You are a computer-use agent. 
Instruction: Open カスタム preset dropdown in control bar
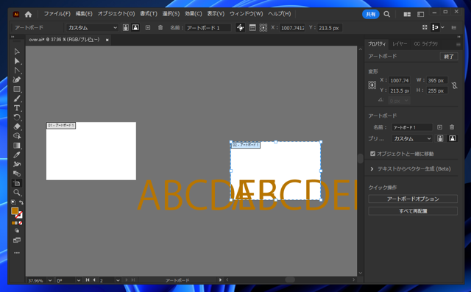click(92, 28)
